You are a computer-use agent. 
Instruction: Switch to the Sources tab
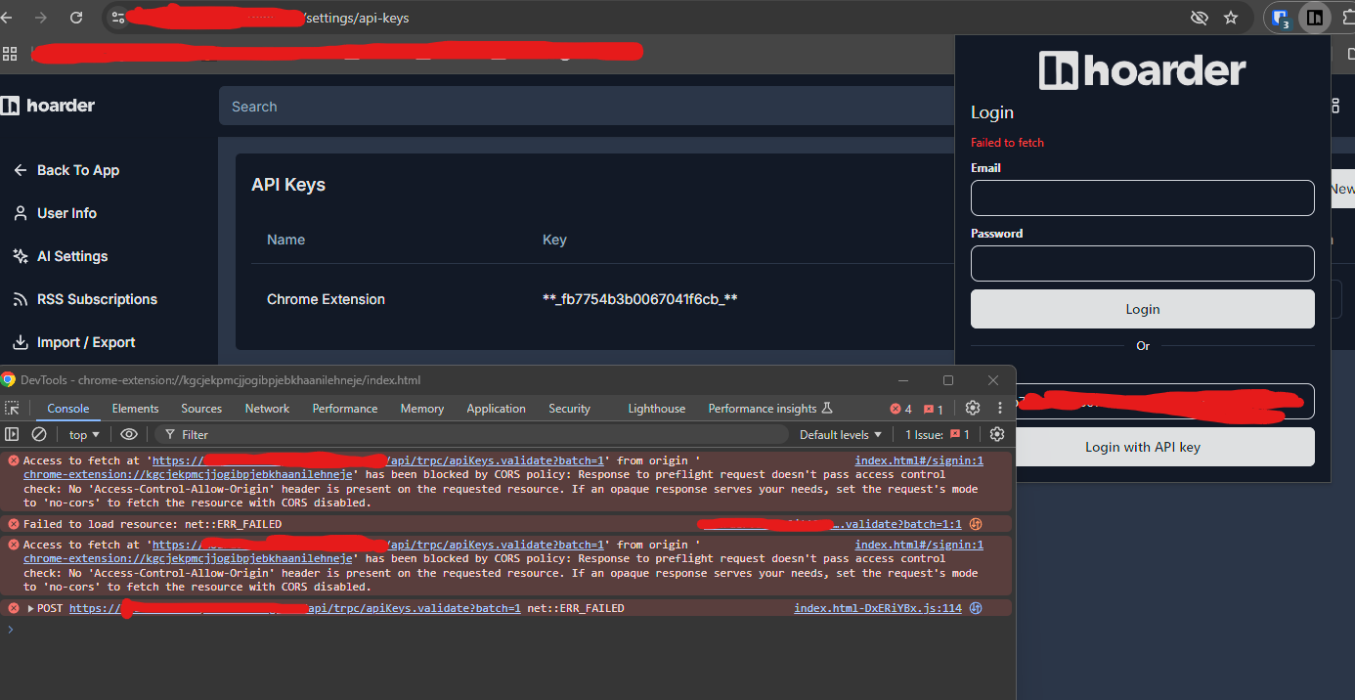click(x=201, y=409)
